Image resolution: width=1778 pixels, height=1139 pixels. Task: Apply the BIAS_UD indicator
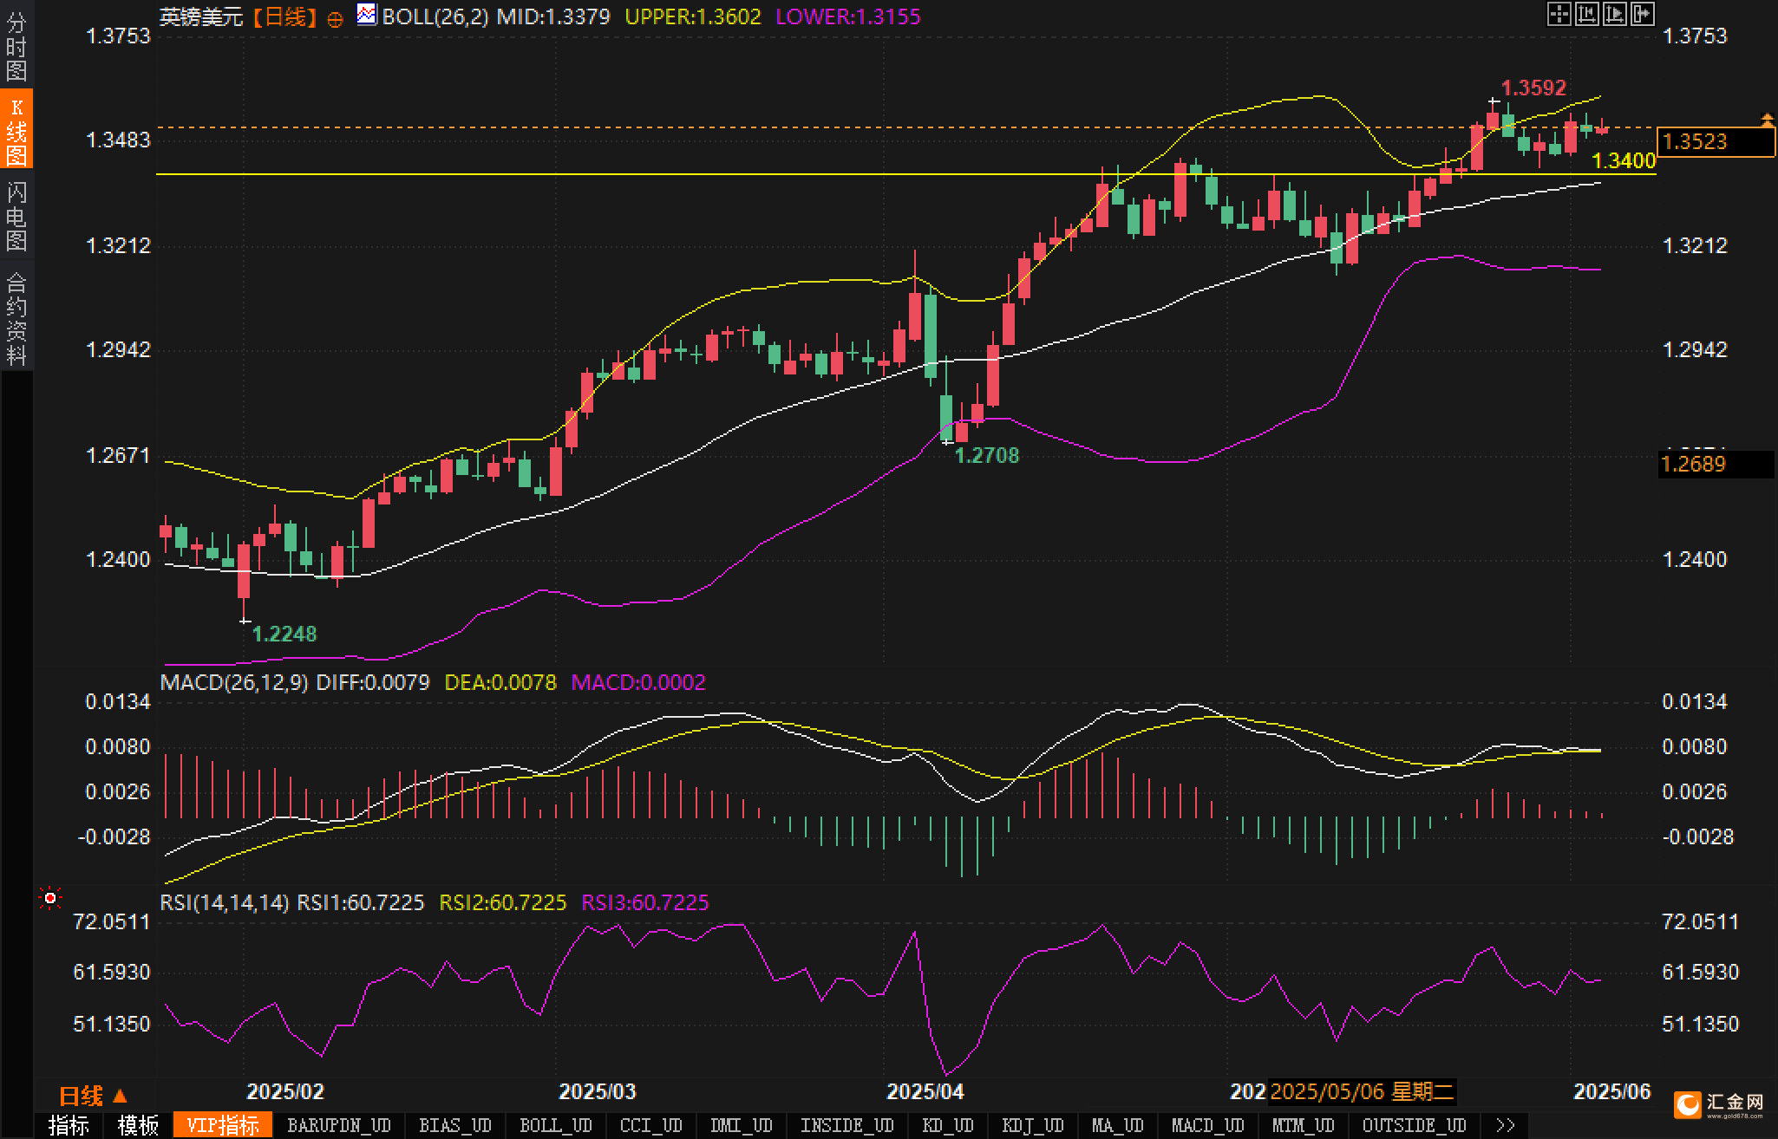pyautogui.click(x=454, y=1125)
